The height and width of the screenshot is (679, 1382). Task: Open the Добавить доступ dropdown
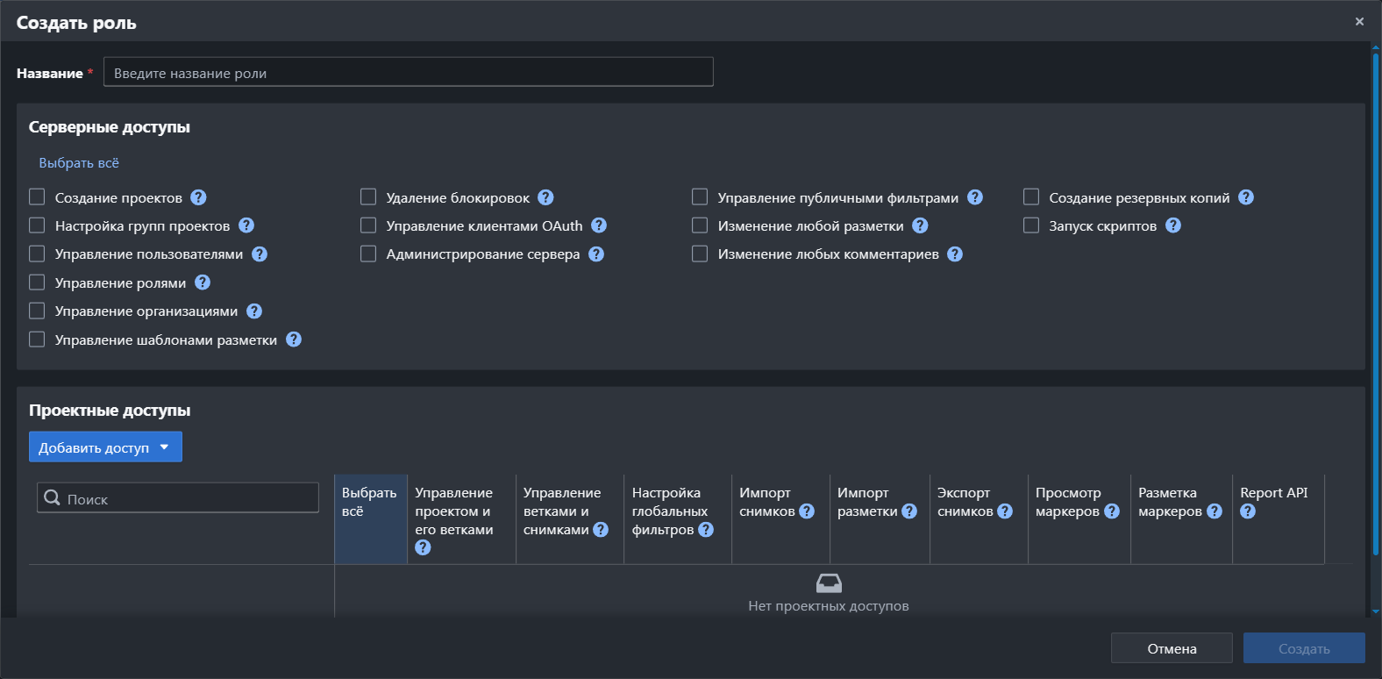105,447
